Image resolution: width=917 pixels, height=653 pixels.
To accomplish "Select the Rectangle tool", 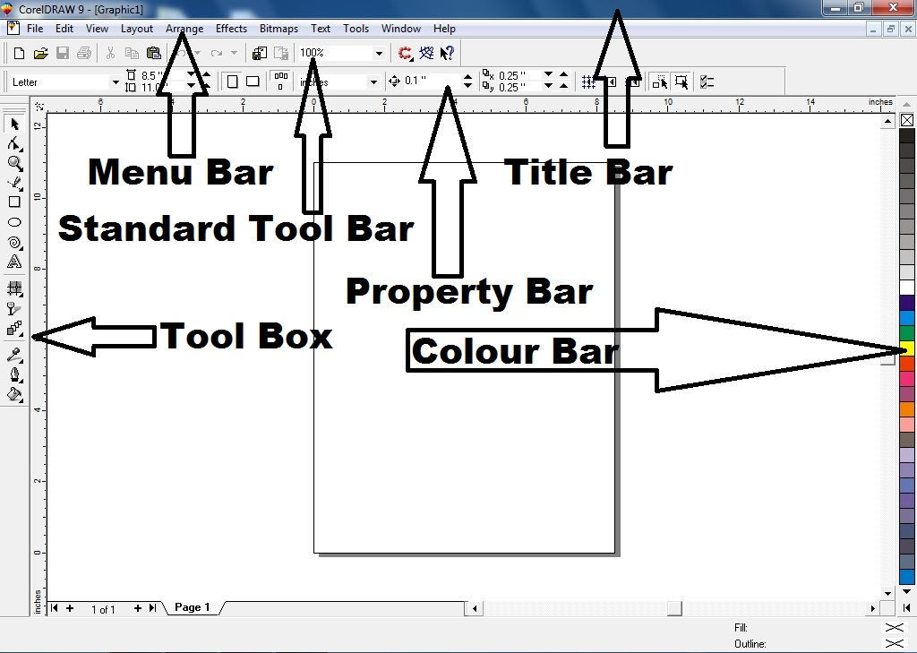I will (x=14, y=202).
